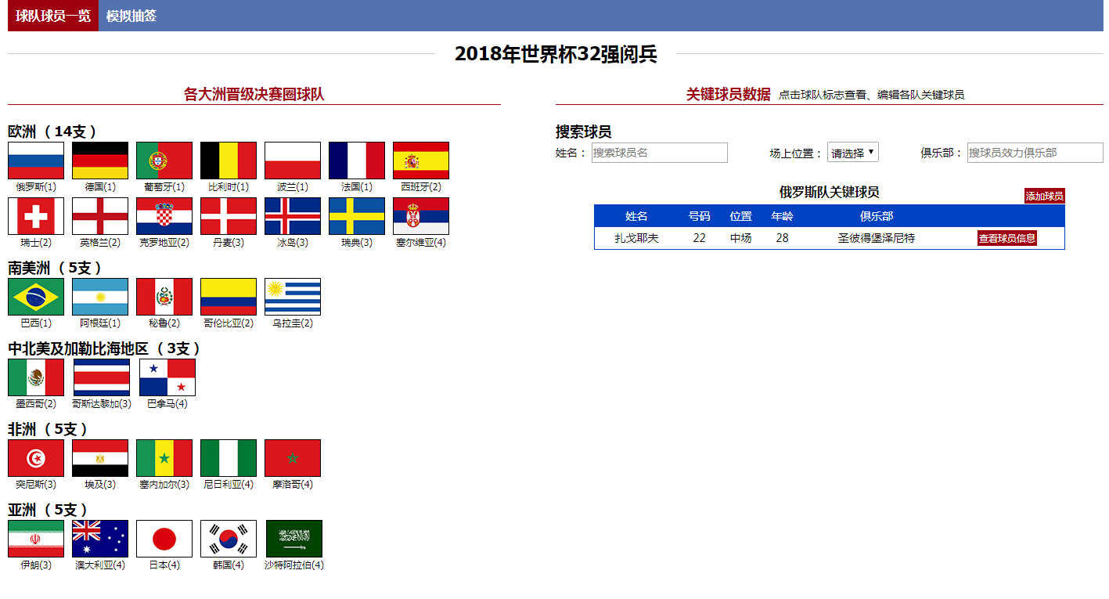
Task: Open the Egypt flag
Action: (x=100, y=458)
